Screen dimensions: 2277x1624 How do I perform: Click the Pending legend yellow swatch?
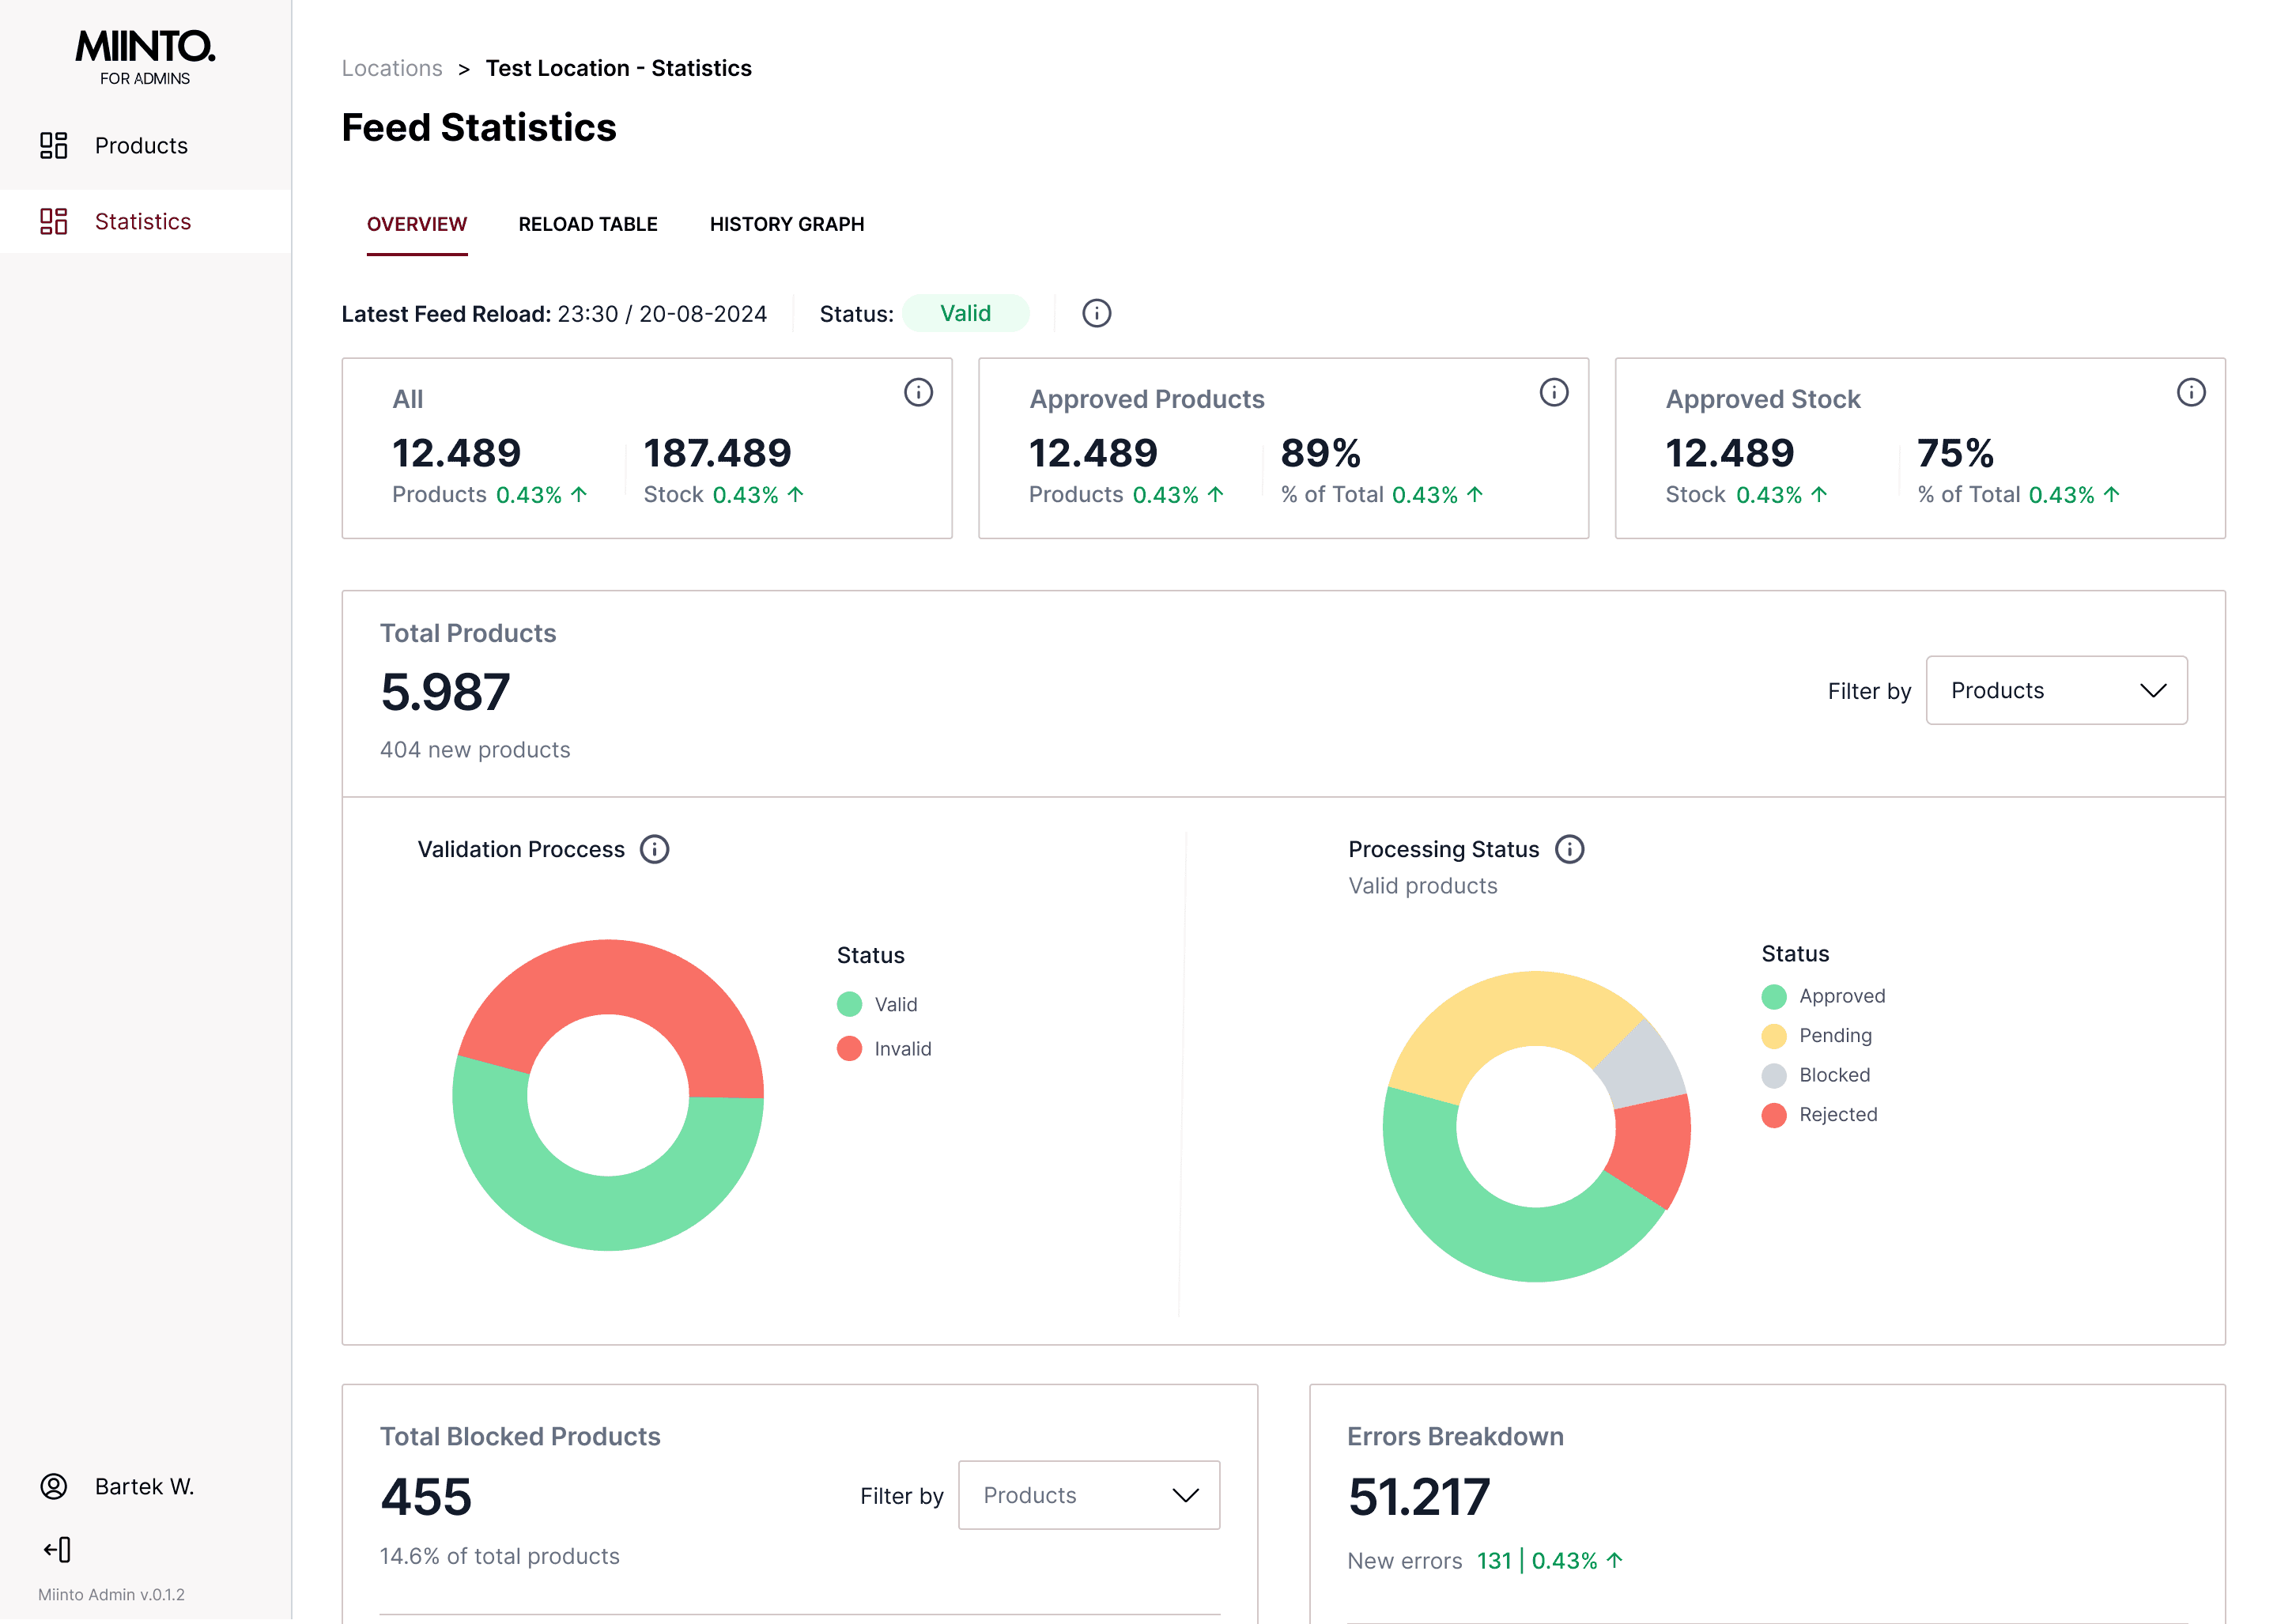point(1773,1036)
